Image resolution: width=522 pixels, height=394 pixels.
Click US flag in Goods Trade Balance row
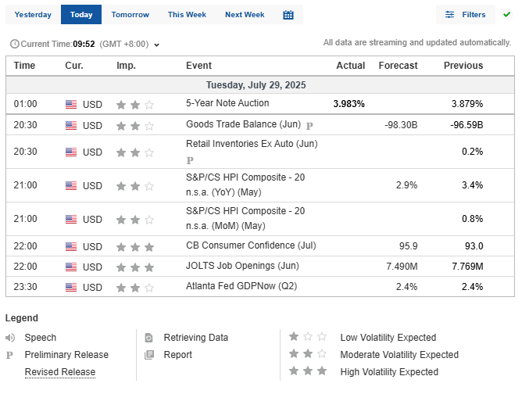click(x=71, y=126)
